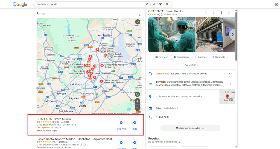Expand the Servicios list arrow
This screenshot has height=149, width=280.
click(x=230, y=83)
